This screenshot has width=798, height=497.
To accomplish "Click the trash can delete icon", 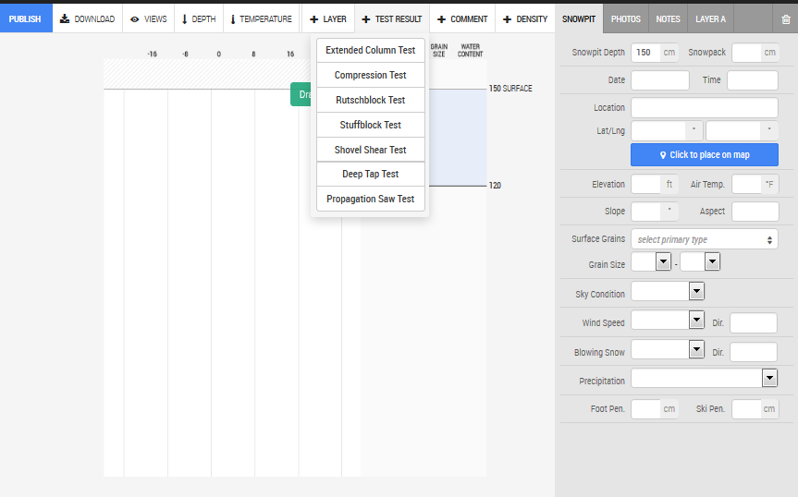I will (x=786, y=19).
